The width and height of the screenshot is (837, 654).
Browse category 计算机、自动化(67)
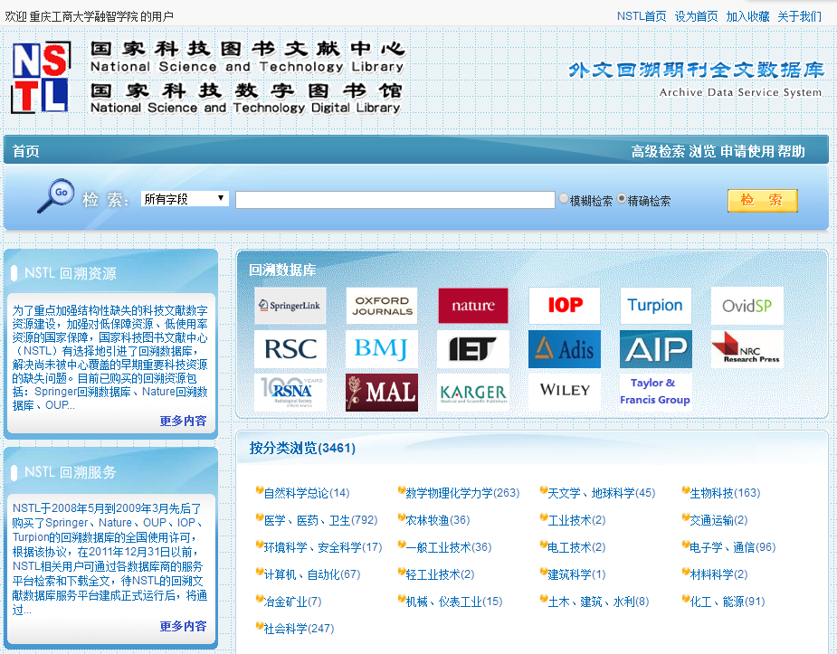click(312, 574)
